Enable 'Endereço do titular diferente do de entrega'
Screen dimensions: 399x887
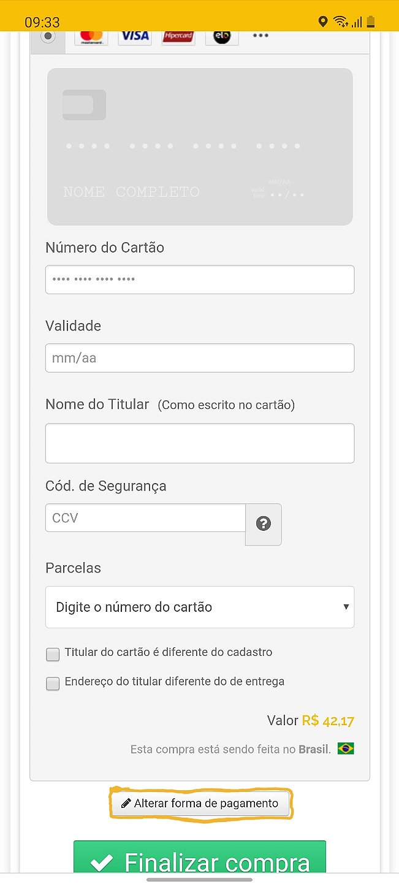click(53, 683)
